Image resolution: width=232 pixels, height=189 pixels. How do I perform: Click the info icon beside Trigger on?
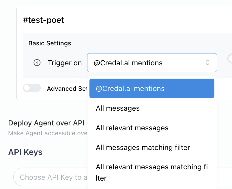click(x=37, y=63)
